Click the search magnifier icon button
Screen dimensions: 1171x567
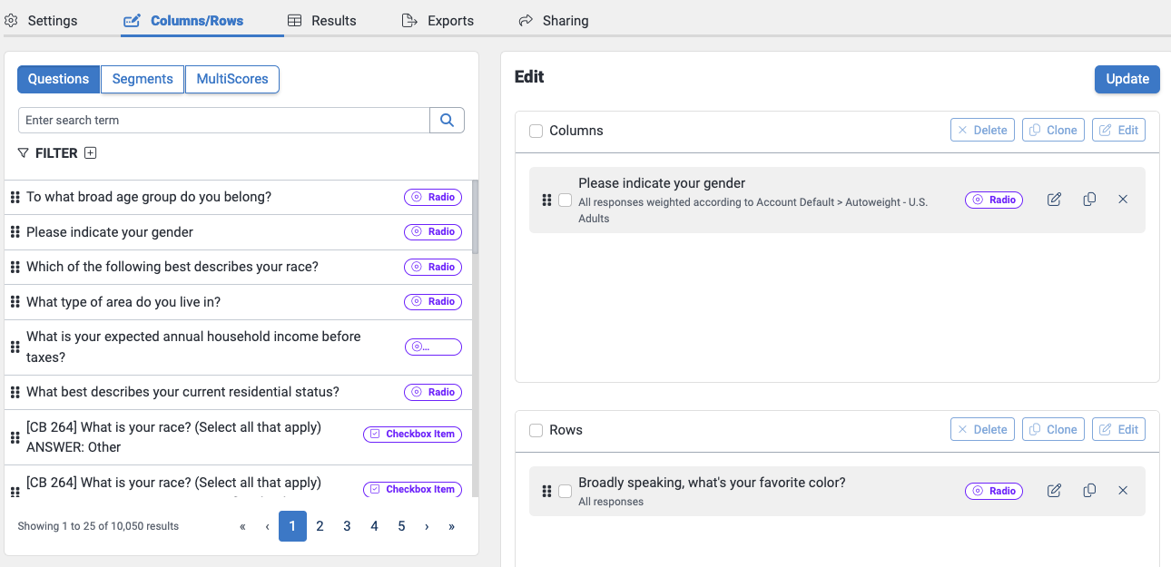(x=447, y=120)
